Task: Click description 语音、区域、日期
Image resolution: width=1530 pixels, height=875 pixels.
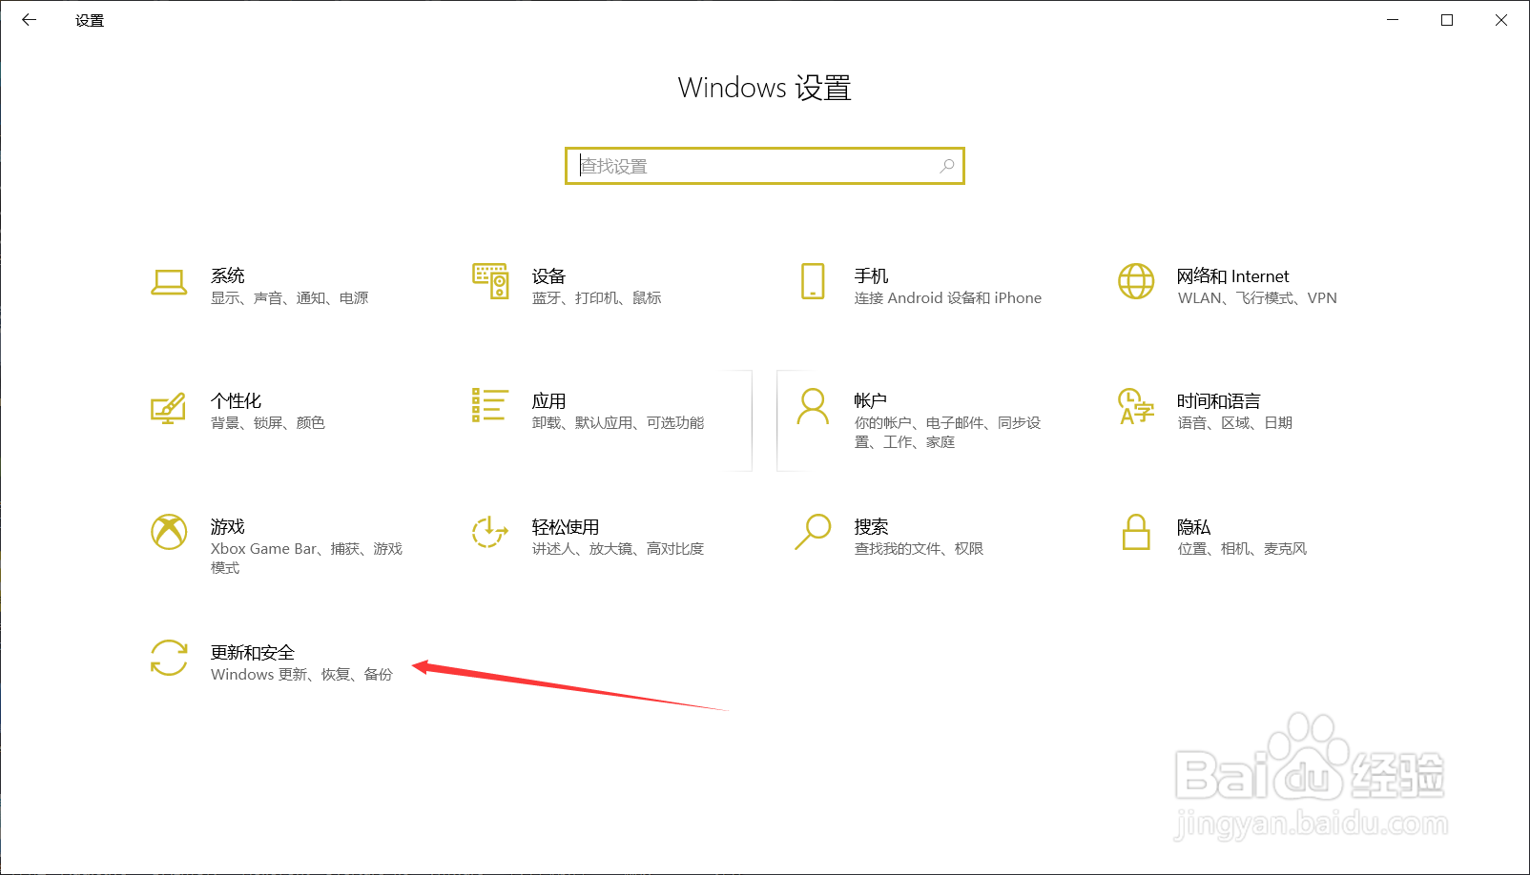Action: [x=1235, y=423]
